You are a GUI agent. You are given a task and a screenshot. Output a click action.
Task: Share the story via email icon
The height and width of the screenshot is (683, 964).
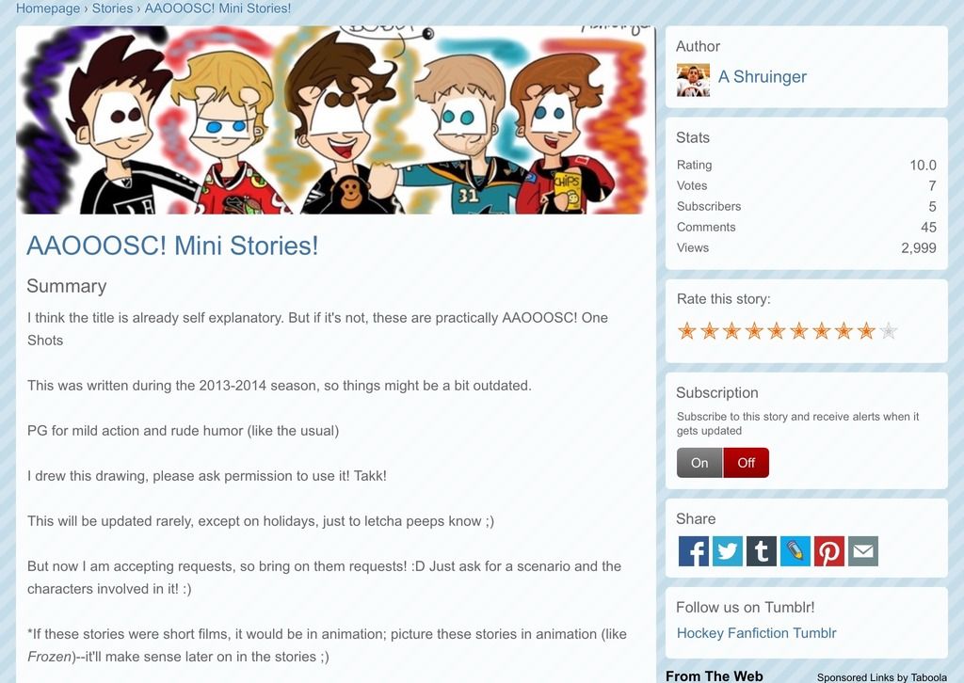tap(863, 551)
